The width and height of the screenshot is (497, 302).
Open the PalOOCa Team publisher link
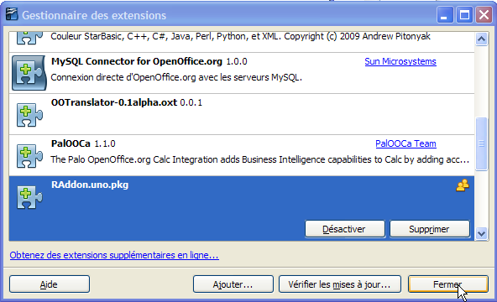click(405, 143)
